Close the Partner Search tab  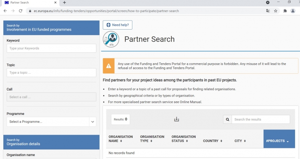click(55, 3)
